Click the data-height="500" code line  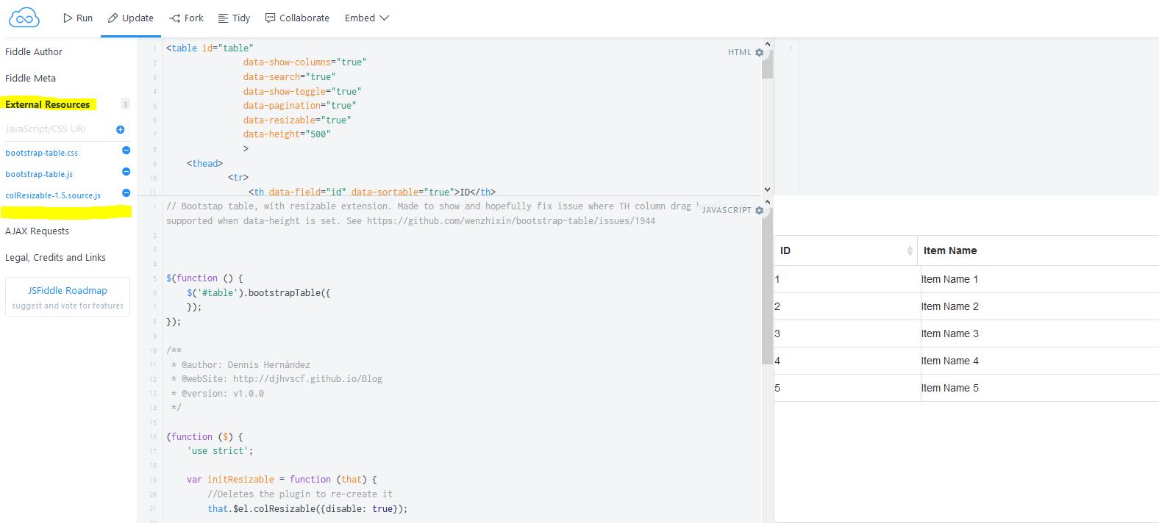click(287, 134)
